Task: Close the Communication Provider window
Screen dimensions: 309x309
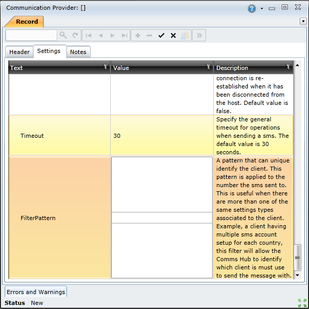Action: pyautogui.click(x=298, y=7)
